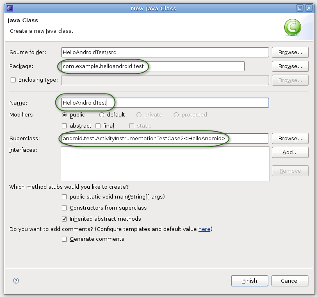The height and width of the screenshot is (297, 317).
Task: Open the 'here' templates configuration link
Action: point(204,229)
